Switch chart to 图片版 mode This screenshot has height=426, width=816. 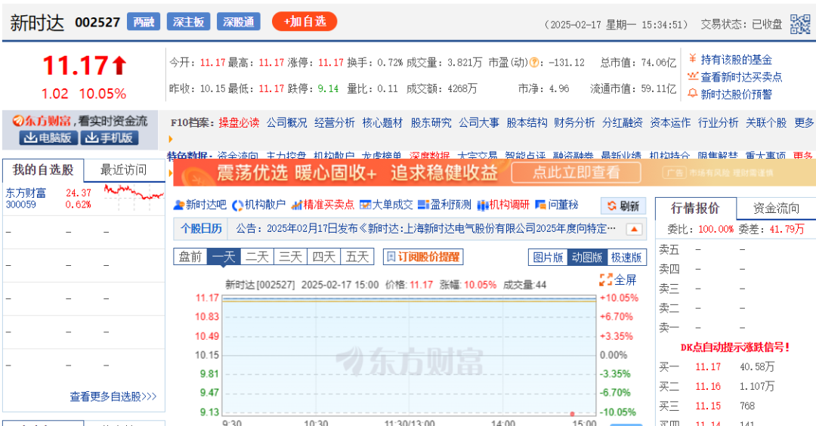(x=548, y=257)
